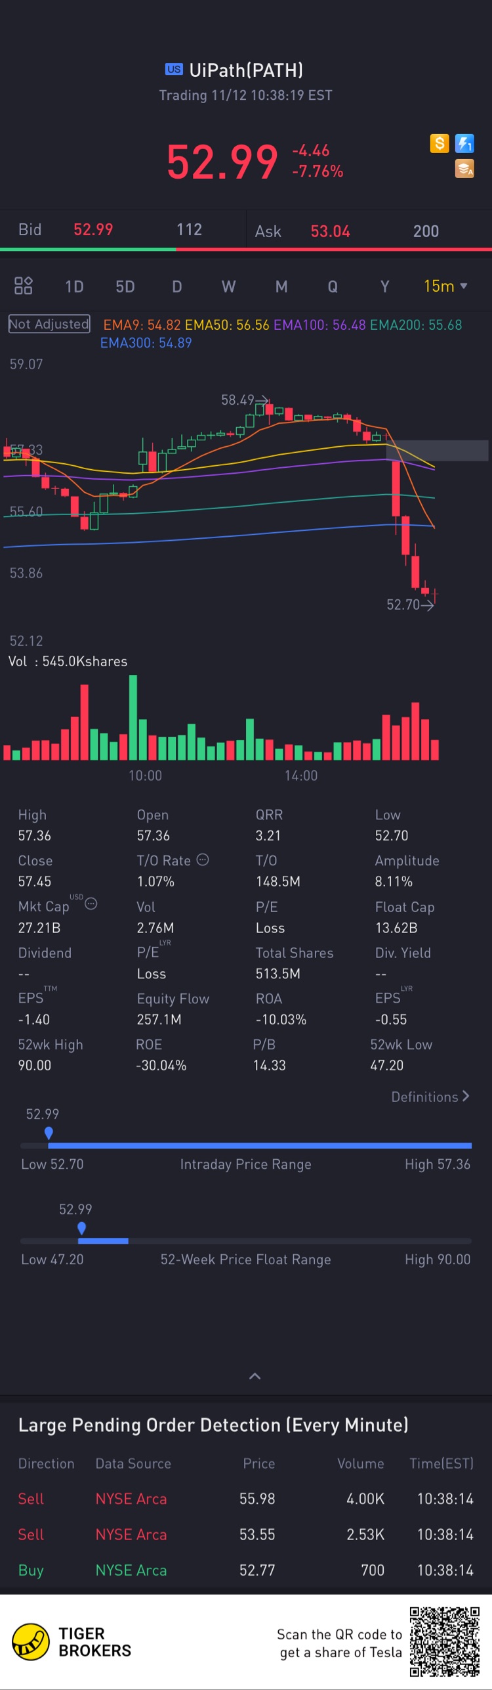Tap the 58.49 chart high label

click(237, 400)
